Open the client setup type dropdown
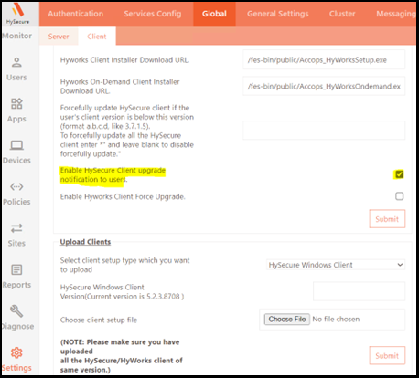This screenshot has width=419, height=378. coord(336,265)
